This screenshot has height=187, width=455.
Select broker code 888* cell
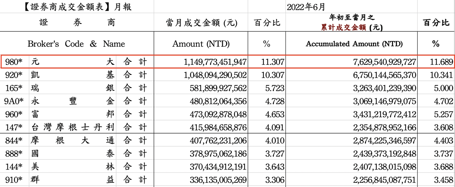[14, 154]
